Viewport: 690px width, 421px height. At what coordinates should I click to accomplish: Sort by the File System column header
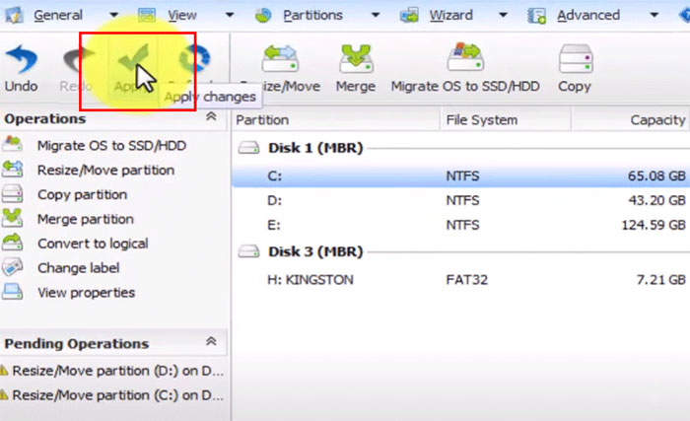coord(506,119)
